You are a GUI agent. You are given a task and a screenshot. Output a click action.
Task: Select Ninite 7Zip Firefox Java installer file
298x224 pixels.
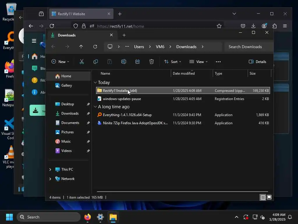click(x=183, y=123)
